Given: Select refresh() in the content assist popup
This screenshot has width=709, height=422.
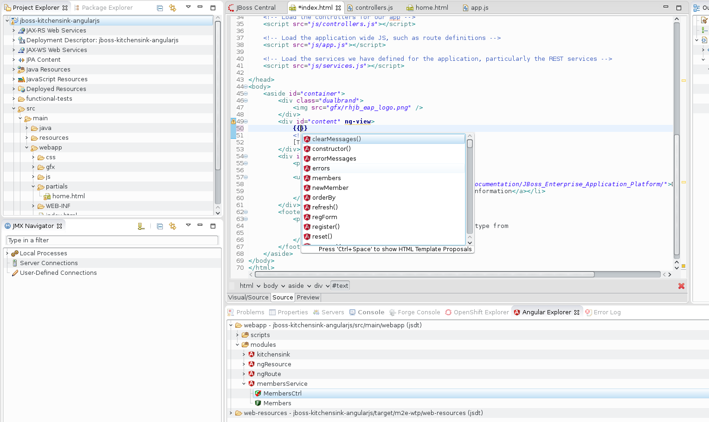Looking at the screenshot, I should pos(325,208).
